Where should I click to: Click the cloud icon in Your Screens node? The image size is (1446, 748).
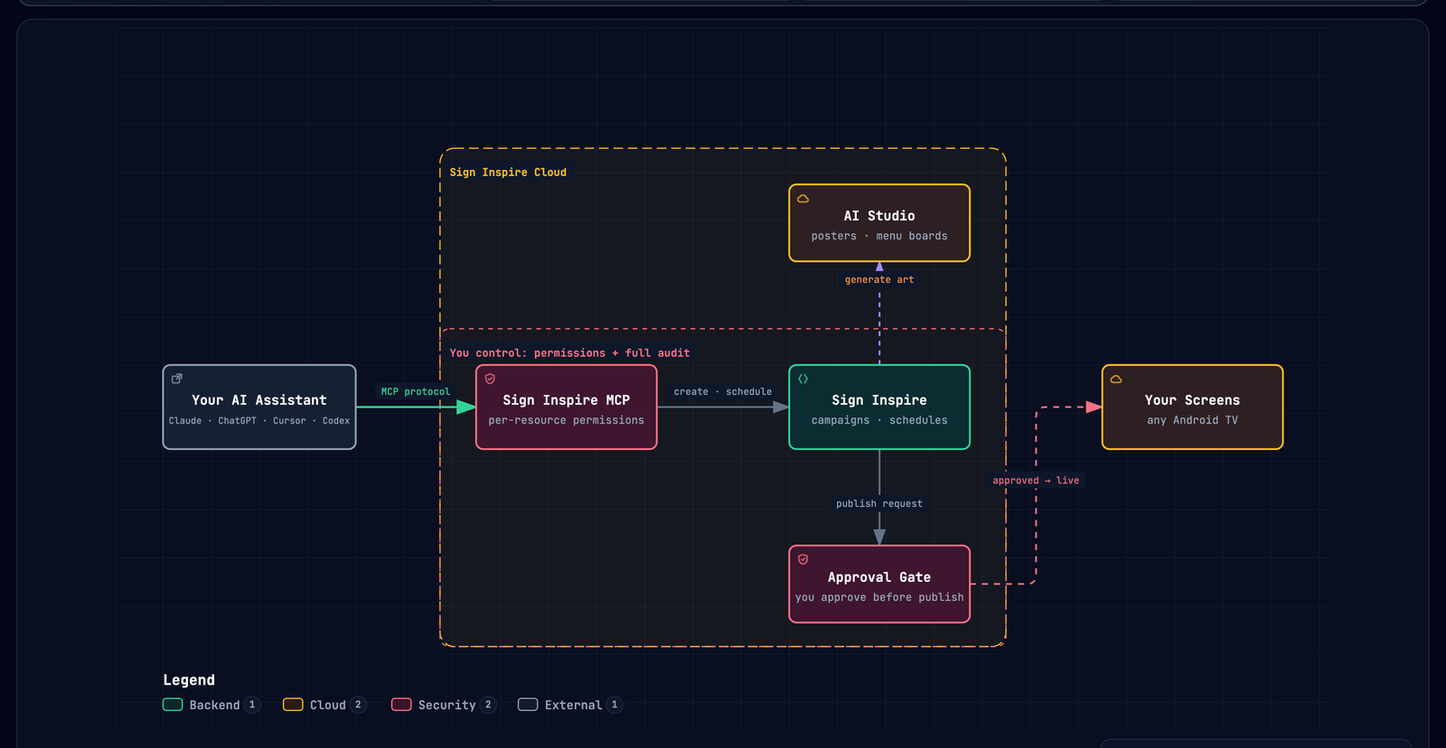(x=1116, y=379)
